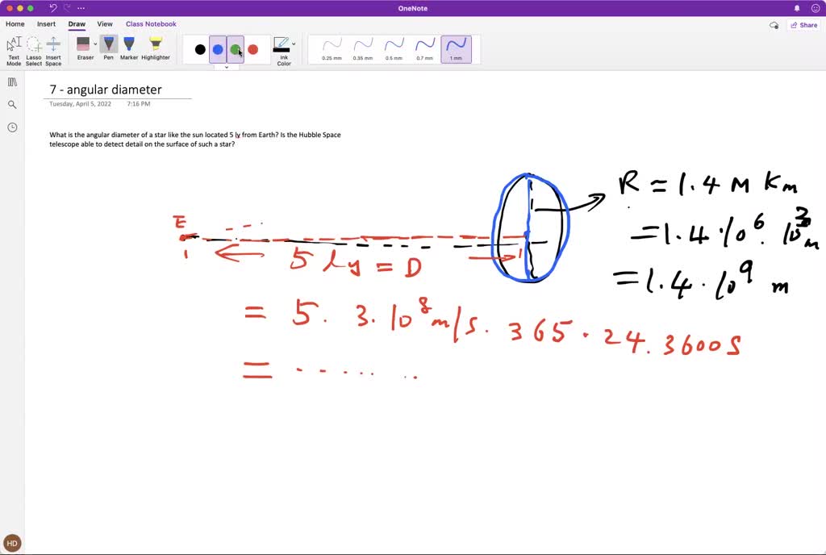
Task: Switch to the Insert ribbon tab
Action: click(x=46, y=24)
